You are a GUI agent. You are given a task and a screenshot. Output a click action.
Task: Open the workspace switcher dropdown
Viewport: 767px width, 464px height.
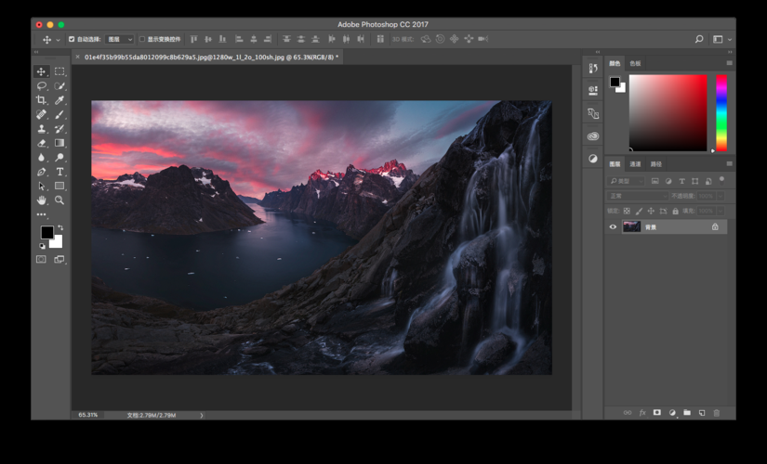(x=721, y=40)
